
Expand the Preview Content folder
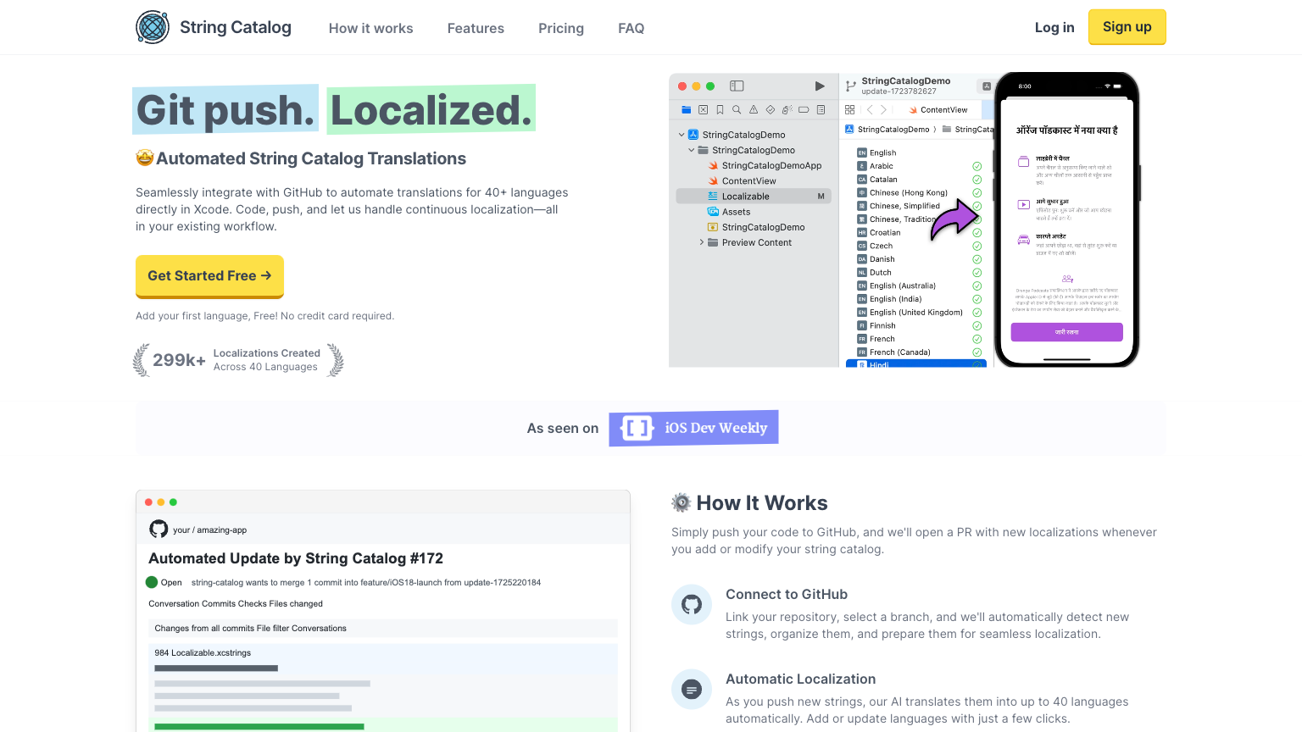coord(702,242)
